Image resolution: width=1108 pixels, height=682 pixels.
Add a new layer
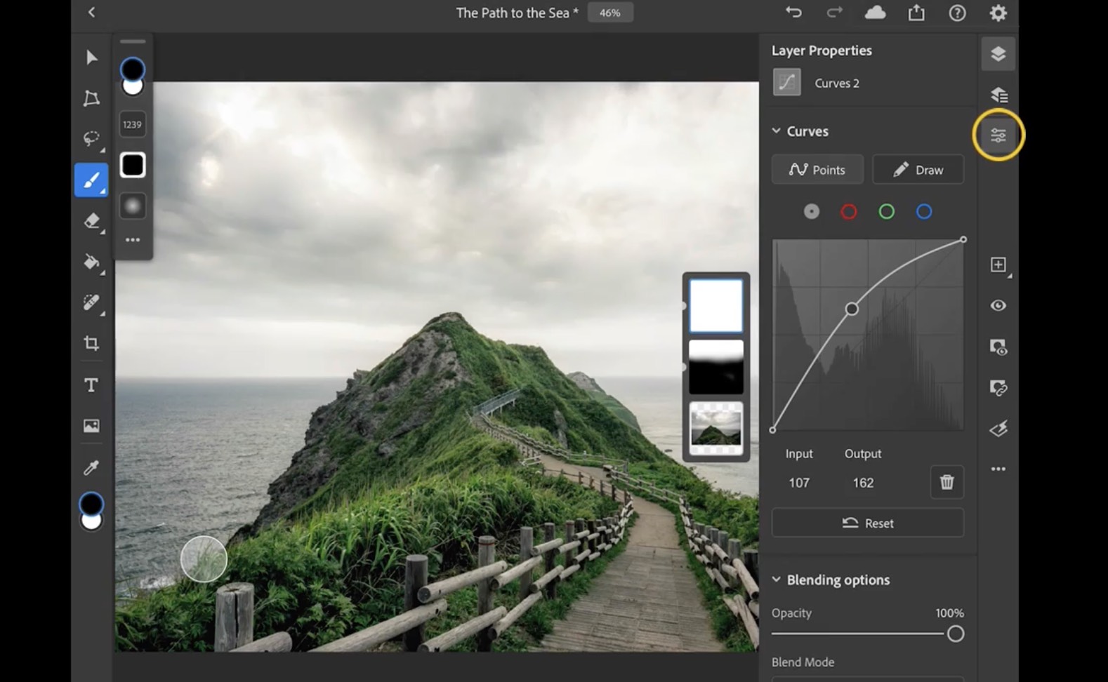click(x=998, y=265)
